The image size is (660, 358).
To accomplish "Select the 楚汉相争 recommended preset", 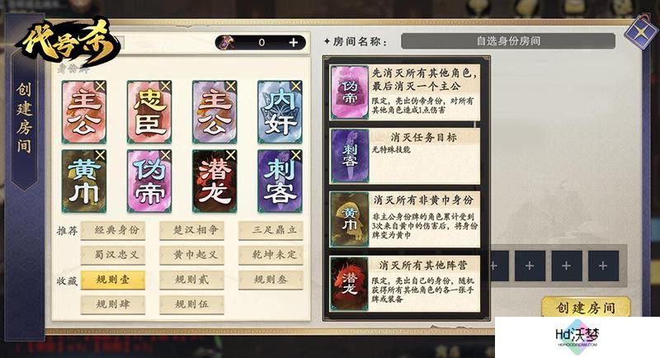I will 192,230.
